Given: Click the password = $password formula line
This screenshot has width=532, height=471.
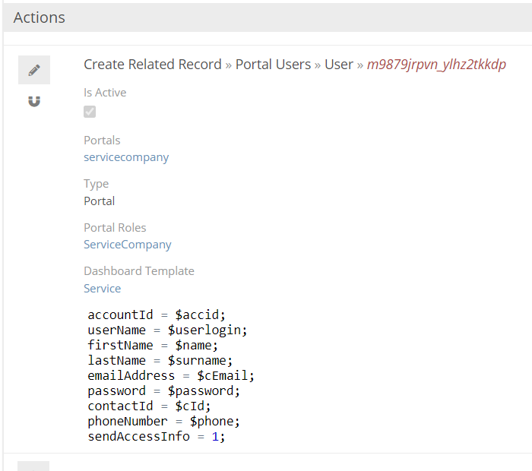Looking at the screenshot, I should pos(163,391).
